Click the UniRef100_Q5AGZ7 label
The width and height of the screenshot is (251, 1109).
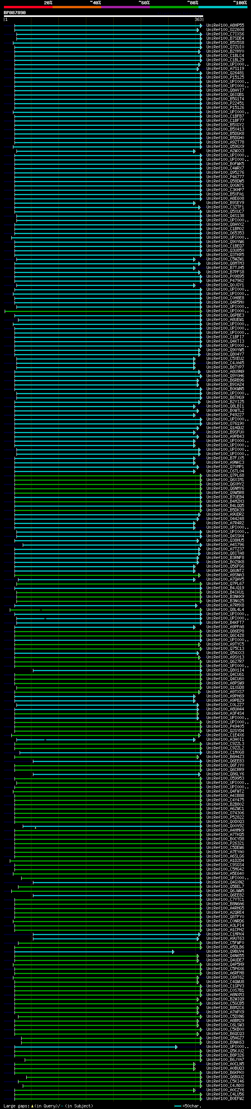point(225,1037)
